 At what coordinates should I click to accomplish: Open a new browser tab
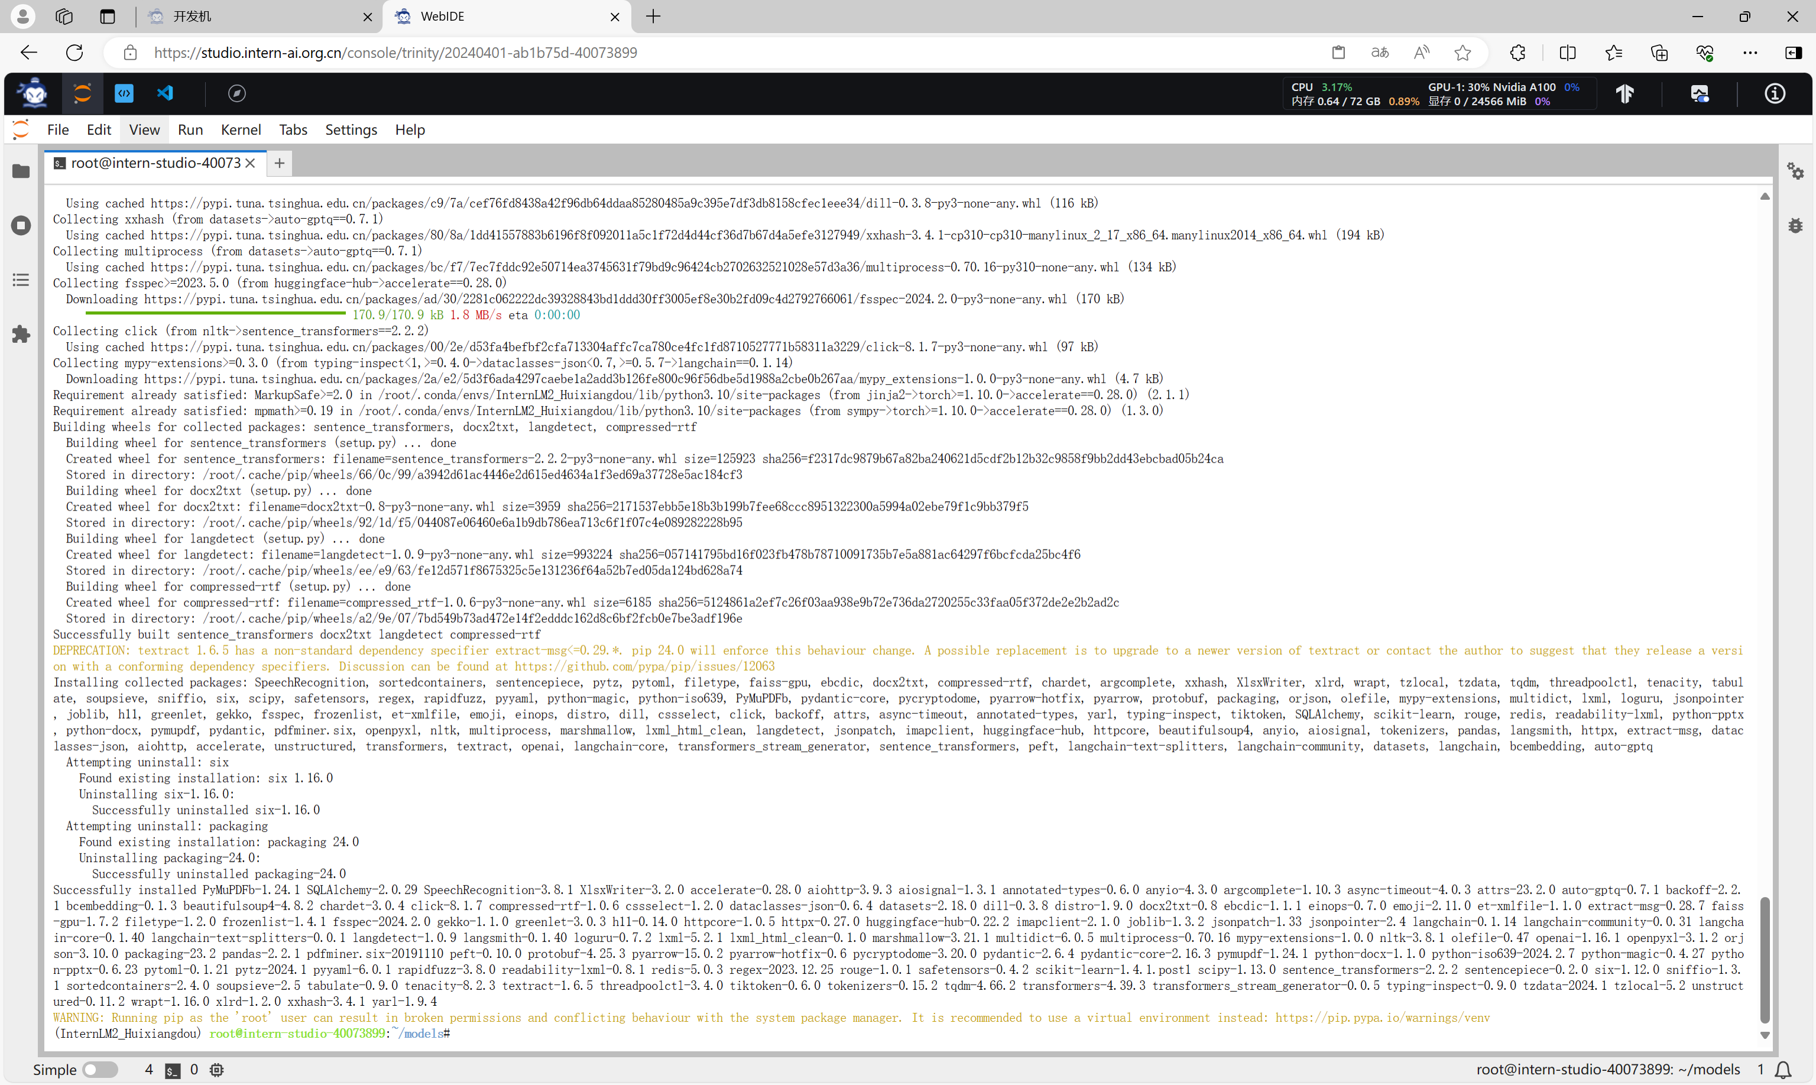653,16
